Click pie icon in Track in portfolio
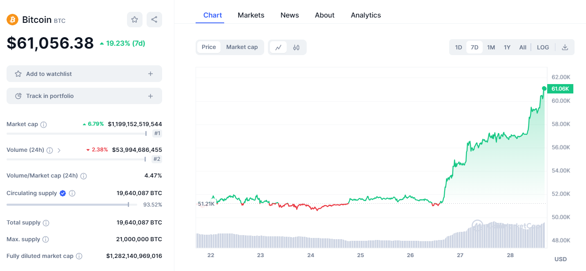The width and height of the screenshot is (586, 271). [18, 96]
